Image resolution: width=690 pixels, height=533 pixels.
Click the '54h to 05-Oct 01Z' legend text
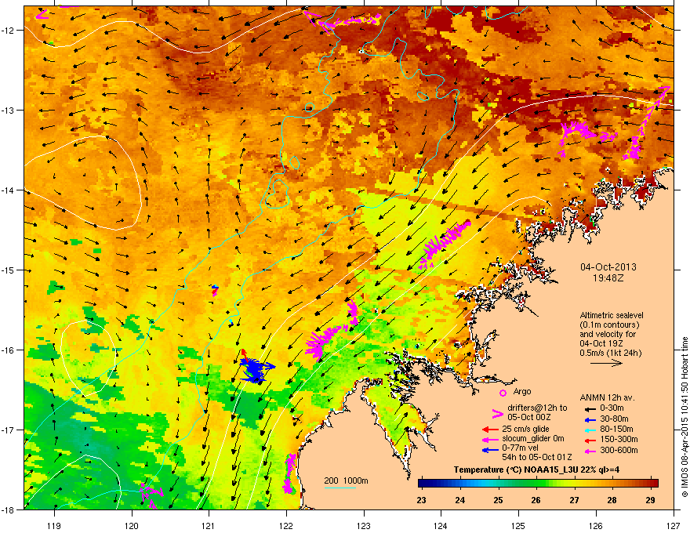[x=537, y=457]
